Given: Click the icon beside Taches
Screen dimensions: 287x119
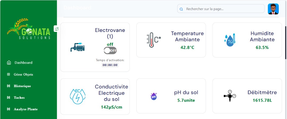Looking at the screenshot, I should [9, 97].
